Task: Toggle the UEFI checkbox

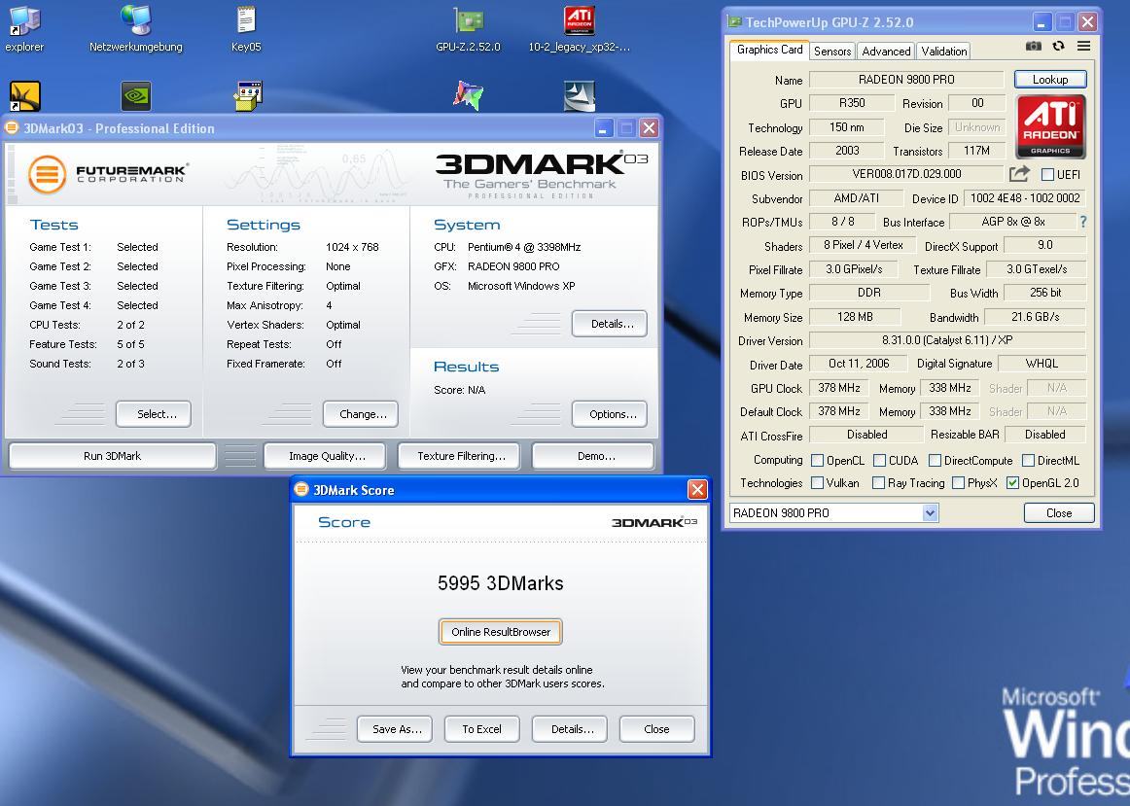Action: (x=1048, y=174)
